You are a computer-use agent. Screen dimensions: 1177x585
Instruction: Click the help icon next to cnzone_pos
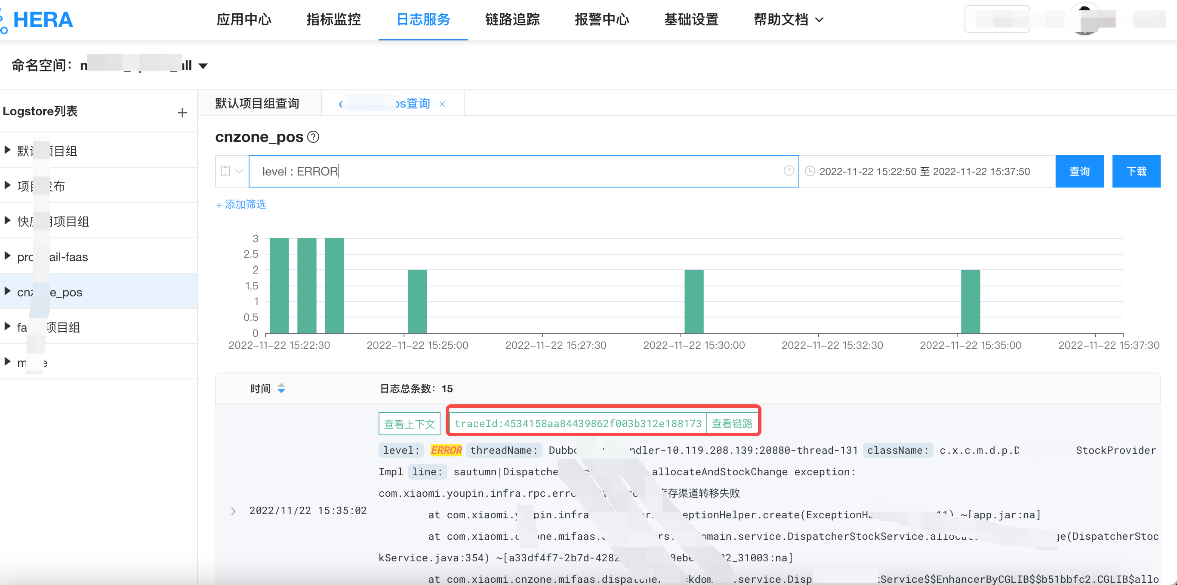(313, 137)
